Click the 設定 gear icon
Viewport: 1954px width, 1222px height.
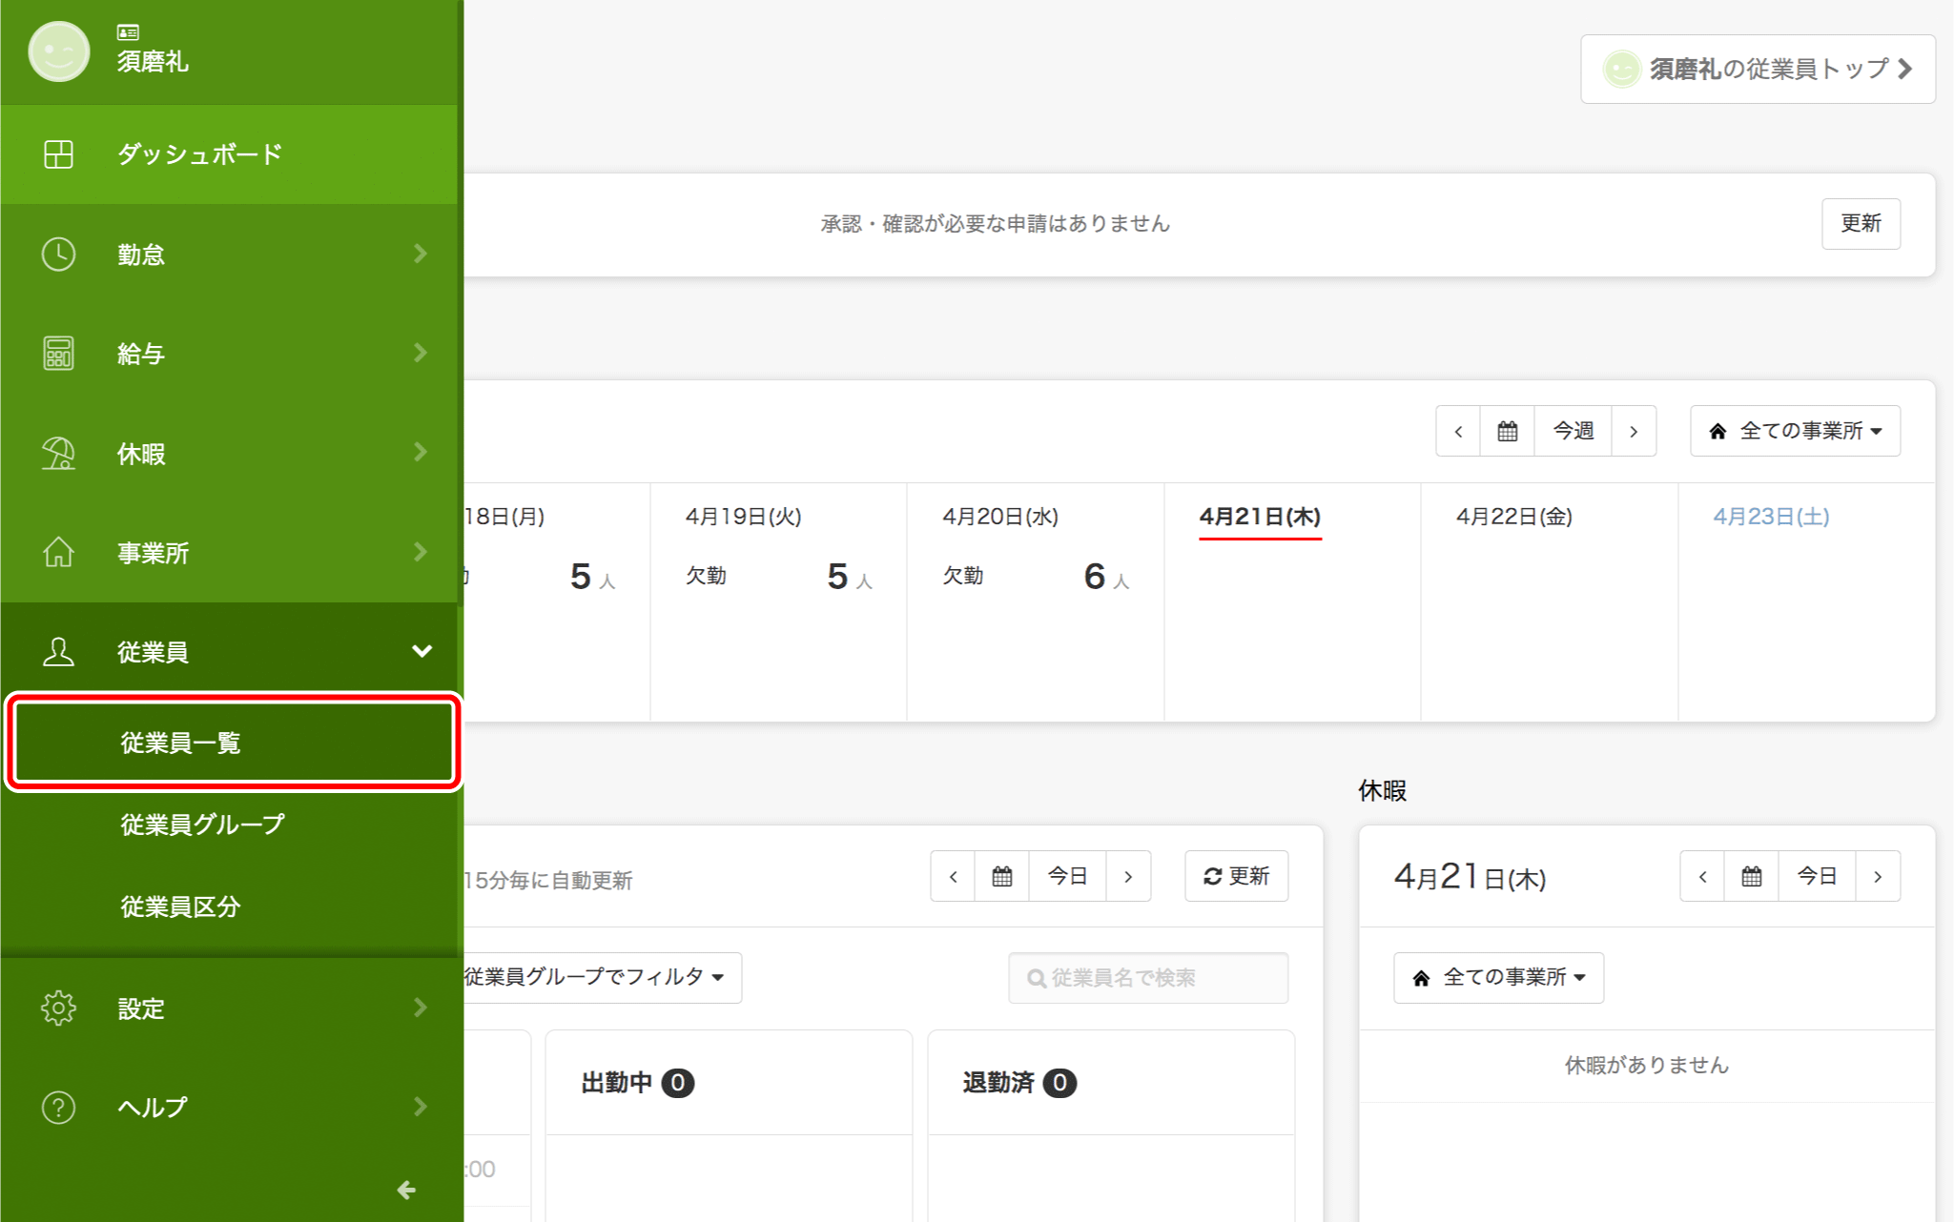point(58,1008)
